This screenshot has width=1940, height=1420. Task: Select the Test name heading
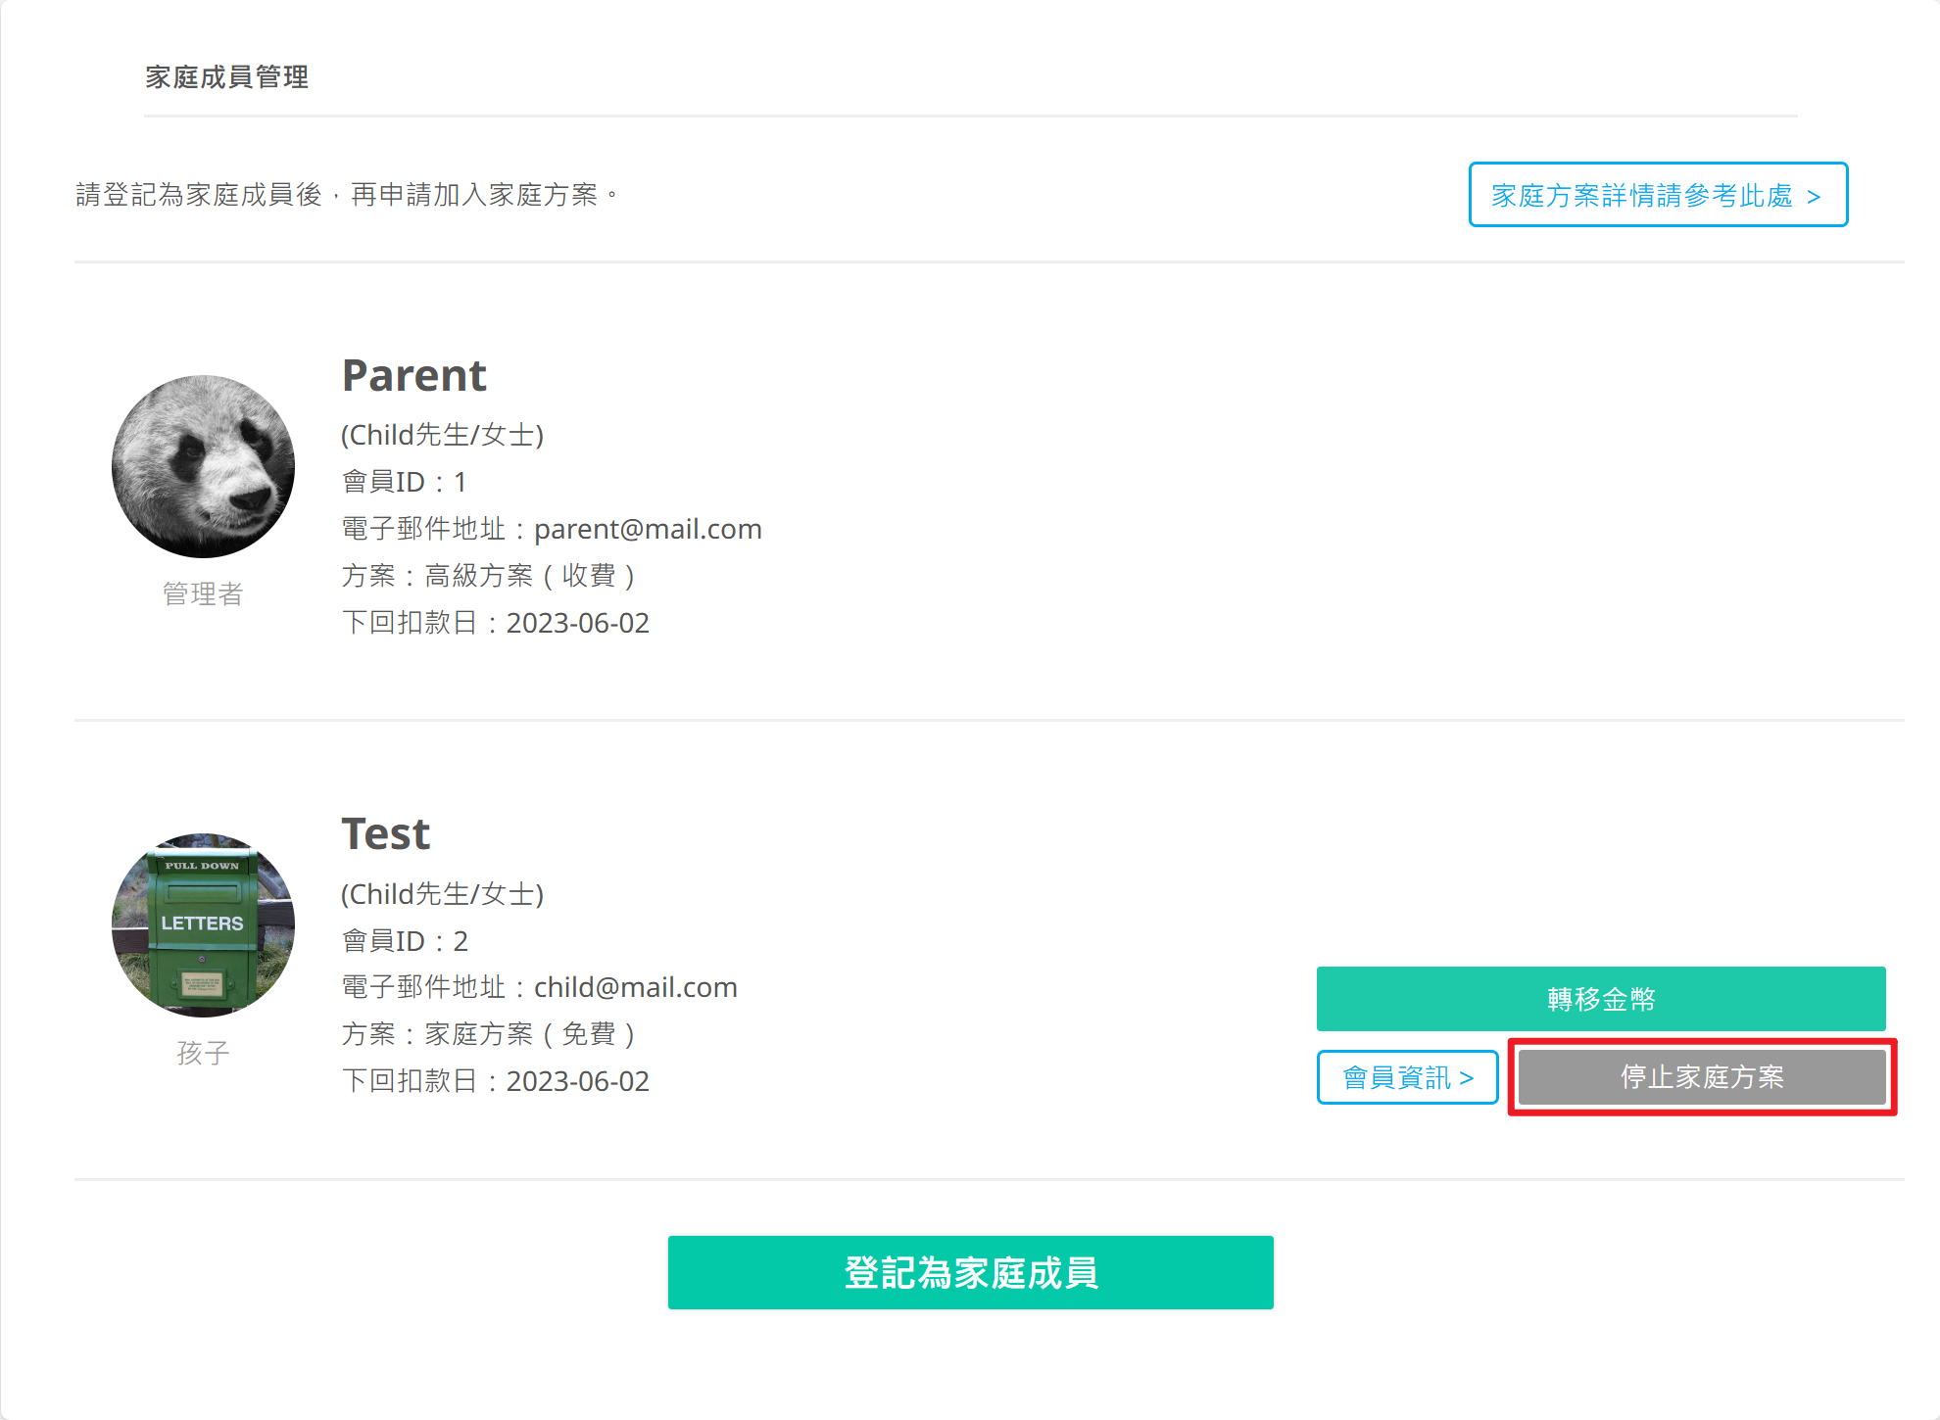[385, 834]
